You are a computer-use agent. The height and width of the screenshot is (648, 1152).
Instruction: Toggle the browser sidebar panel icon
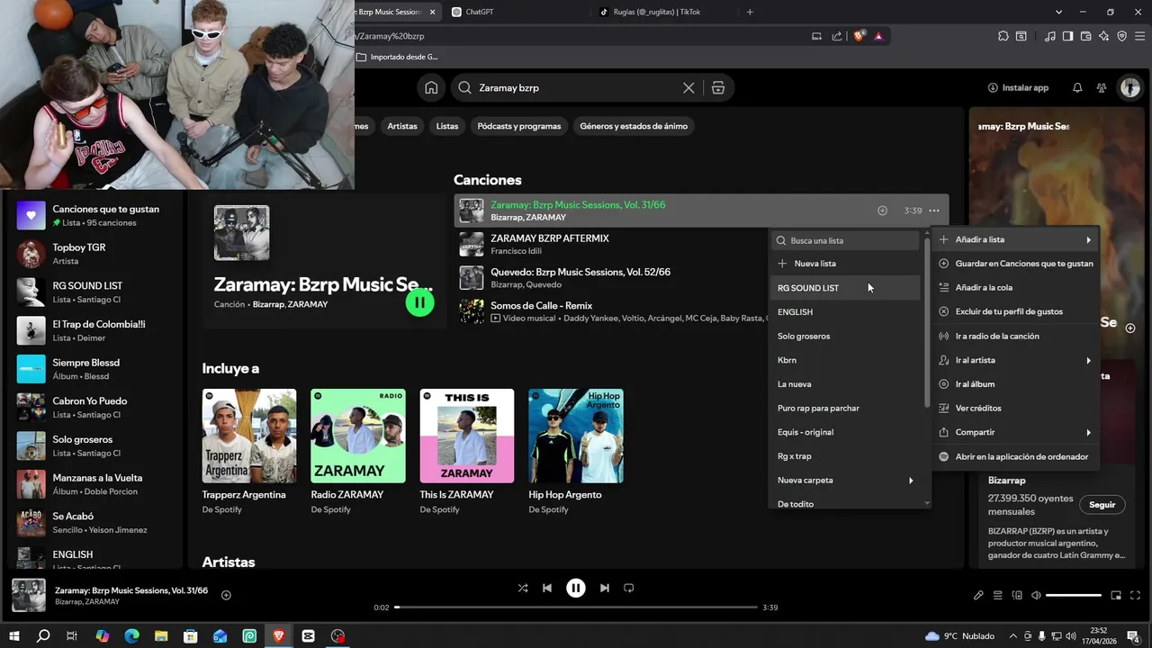point(1067,36)
